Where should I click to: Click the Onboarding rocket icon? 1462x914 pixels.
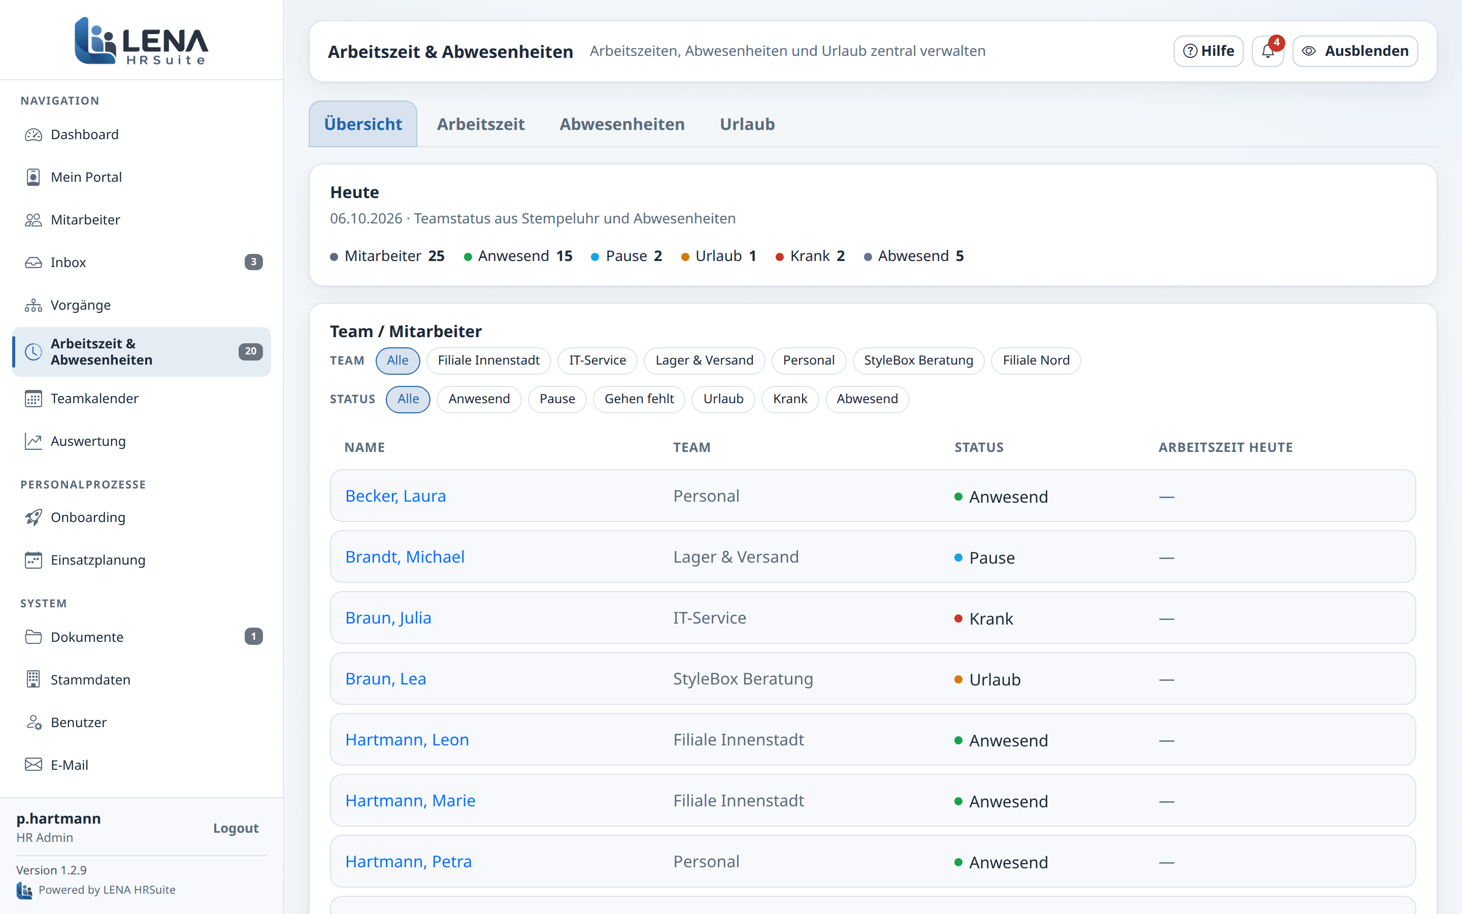point(33,517)
